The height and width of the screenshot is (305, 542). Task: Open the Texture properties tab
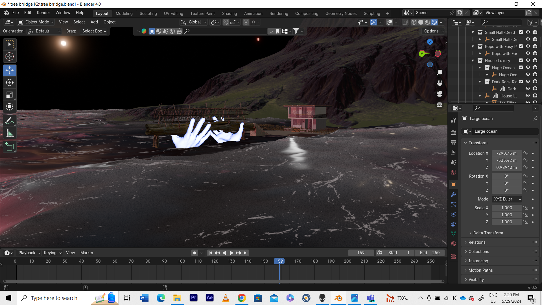pyautogui.click(x=454, y=256)
